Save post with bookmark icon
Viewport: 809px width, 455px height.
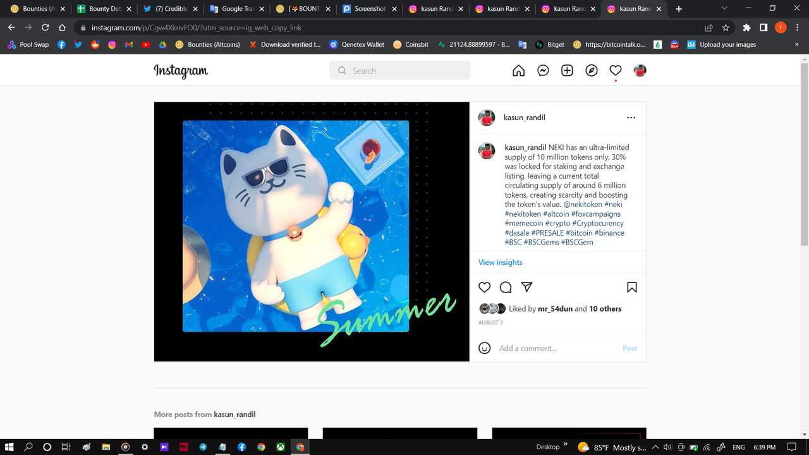631,288
